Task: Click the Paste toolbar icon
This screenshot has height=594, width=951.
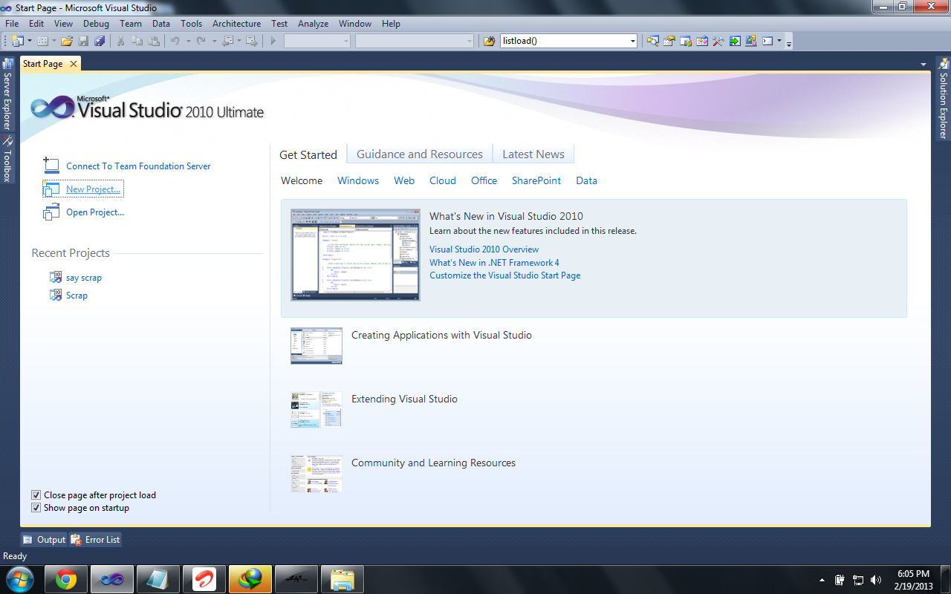Action: click(x=153, y=41)
